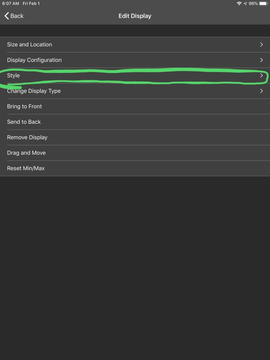
Task: Click the battery indicator icon
Action: 264,3
